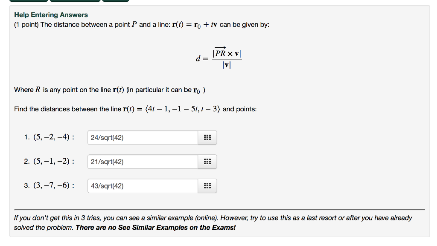The image size is (437, 246).
Task: Click the middle dark green button at top
Action: coord(75,1)
